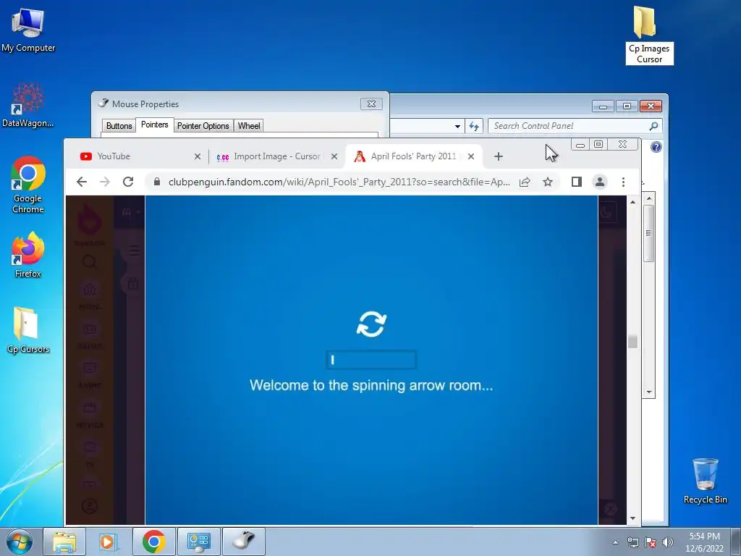The width and height of the screenshot is (741, 556).
Task: Open Action Center flag tray icon
Action: pos(651,542)
